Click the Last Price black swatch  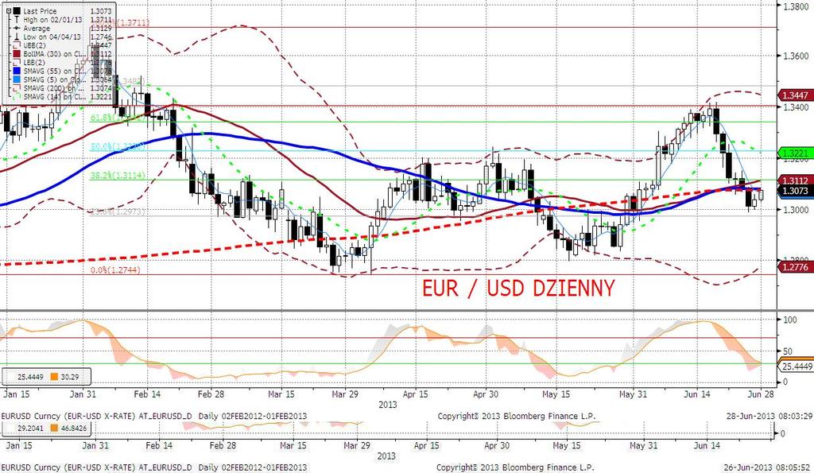coord(17,11)
